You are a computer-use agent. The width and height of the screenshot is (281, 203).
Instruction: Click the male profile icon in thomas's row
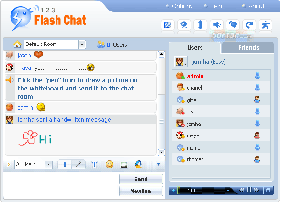[x=257, y=159]
